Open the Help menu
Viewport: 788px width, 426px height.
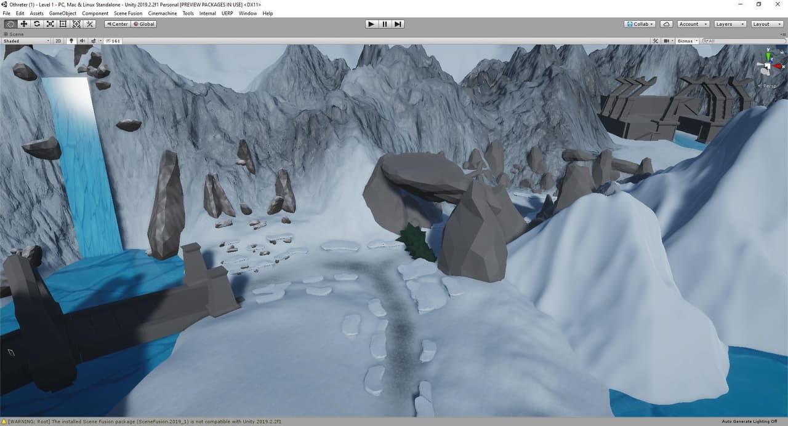click(267, 13)
